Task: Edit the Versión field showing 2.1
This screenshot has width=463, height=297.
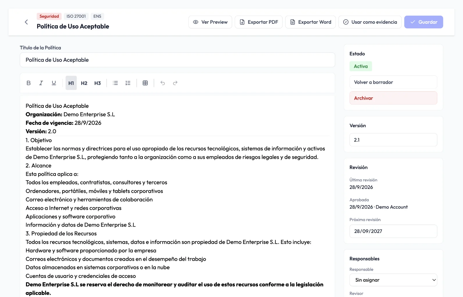Action: [393, 140]
